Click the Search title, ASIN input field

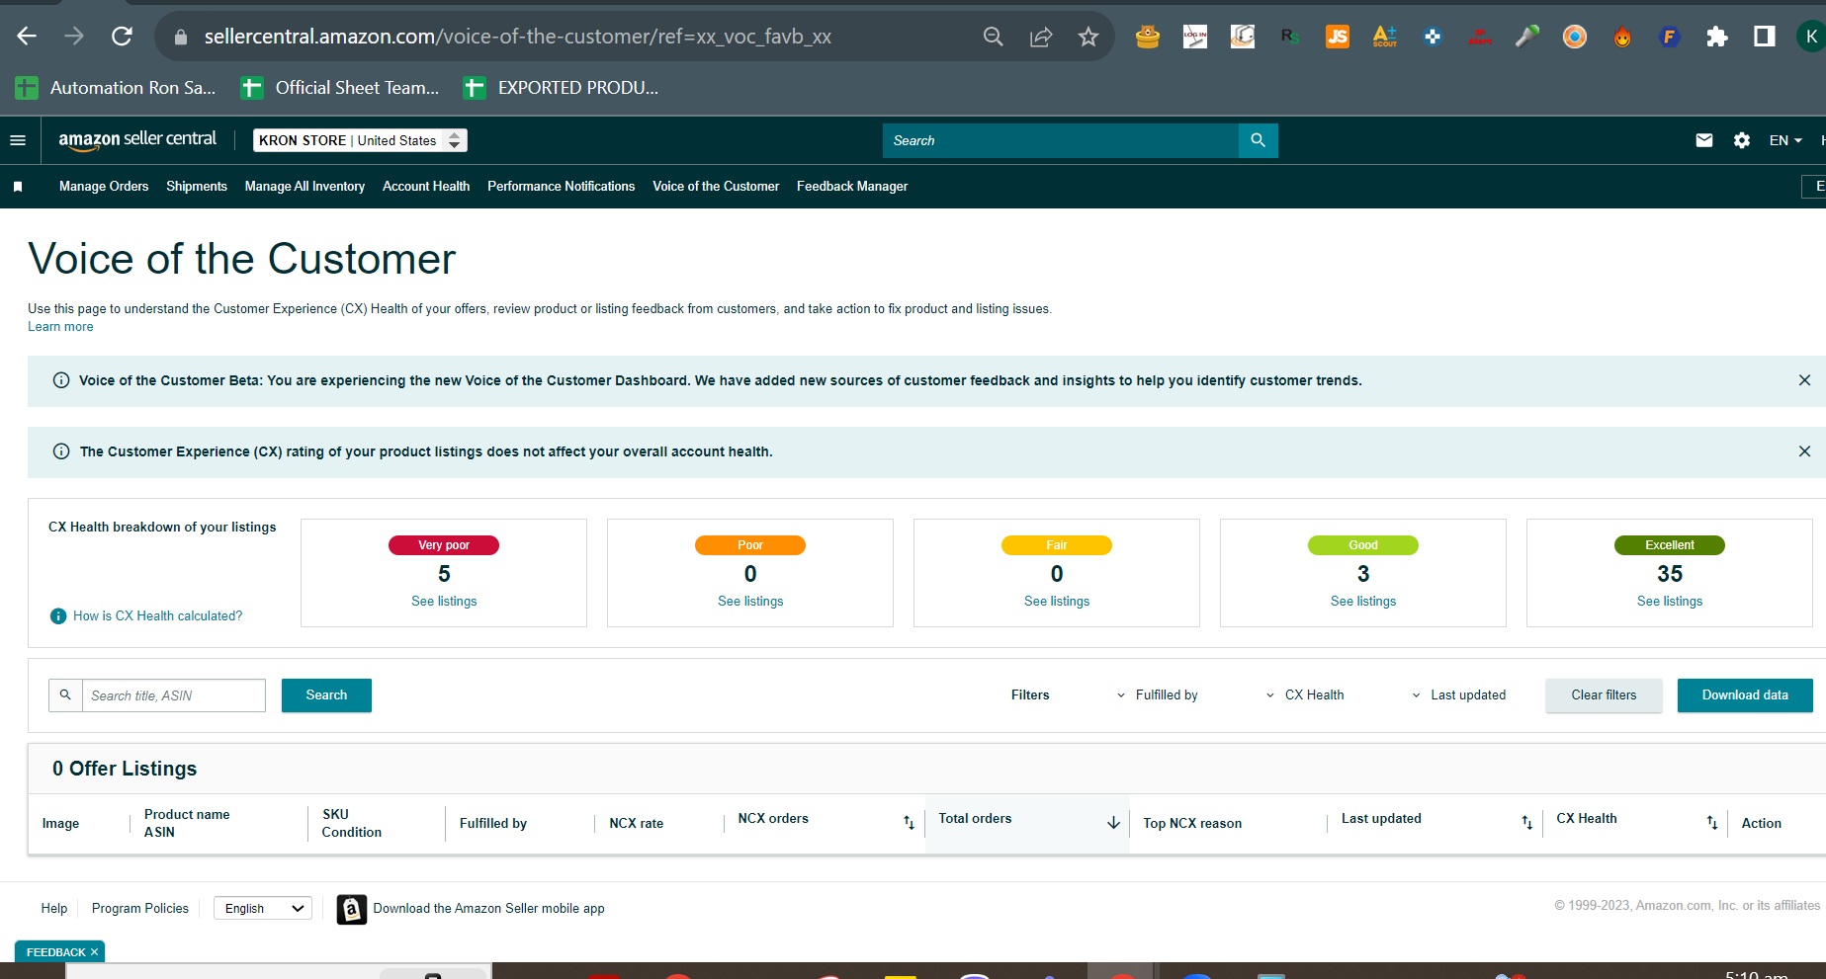tap(174, 695)
